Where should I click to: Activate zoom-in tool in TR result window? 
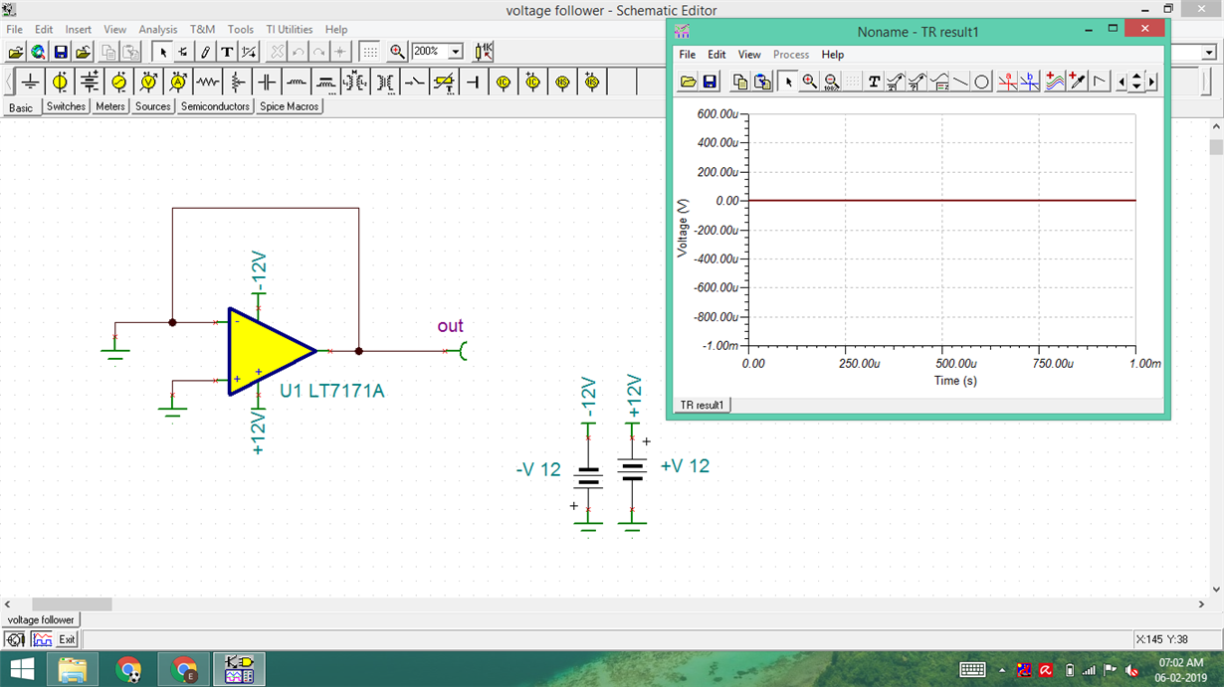click(x=809, y=82)
